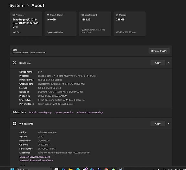
Task: Click the Adreno X1-85 GPU value in Device info
Action: (61, 84)
